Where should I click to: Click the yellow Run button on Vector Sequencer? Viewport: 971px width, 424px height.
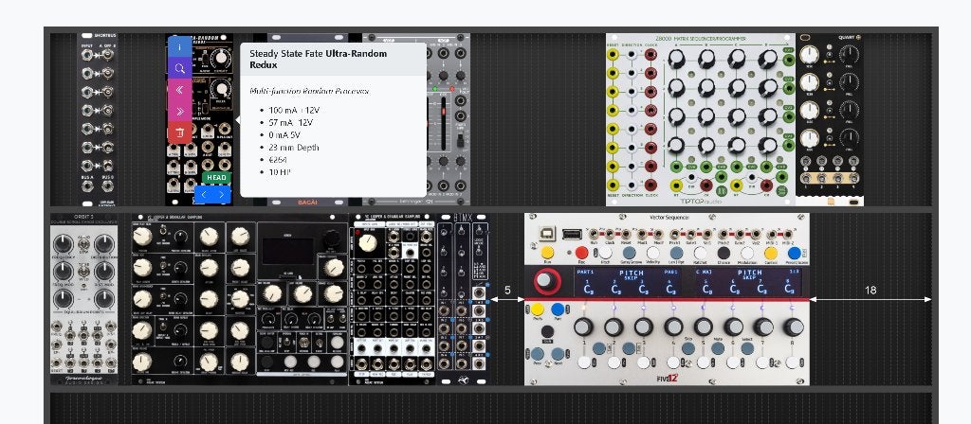pos(547,252)
